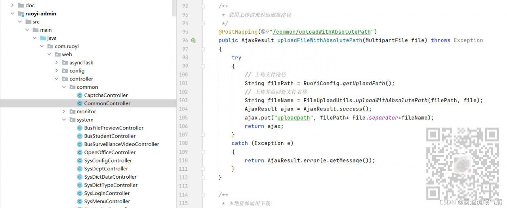
Task: Click the throws Exception clause
Action: tap(457, 40)
